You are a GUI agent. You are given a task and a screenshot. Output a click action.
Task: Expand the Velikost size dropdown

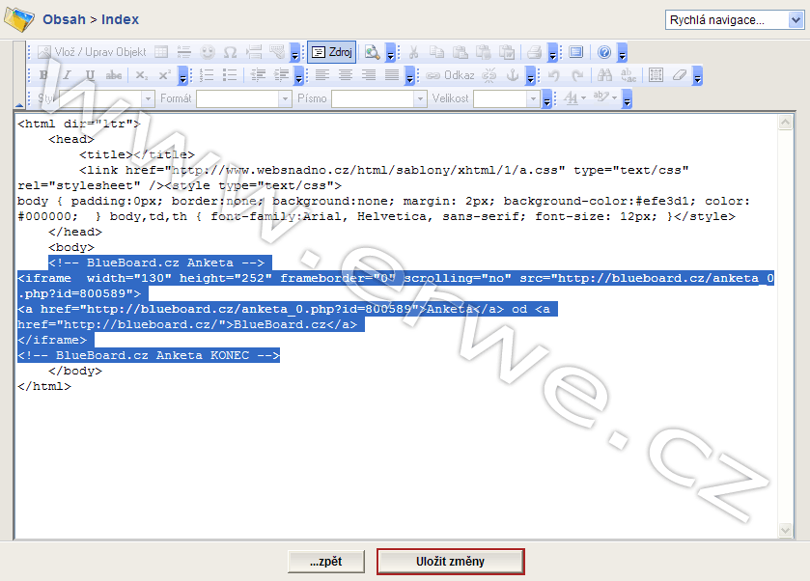[532, 98]
